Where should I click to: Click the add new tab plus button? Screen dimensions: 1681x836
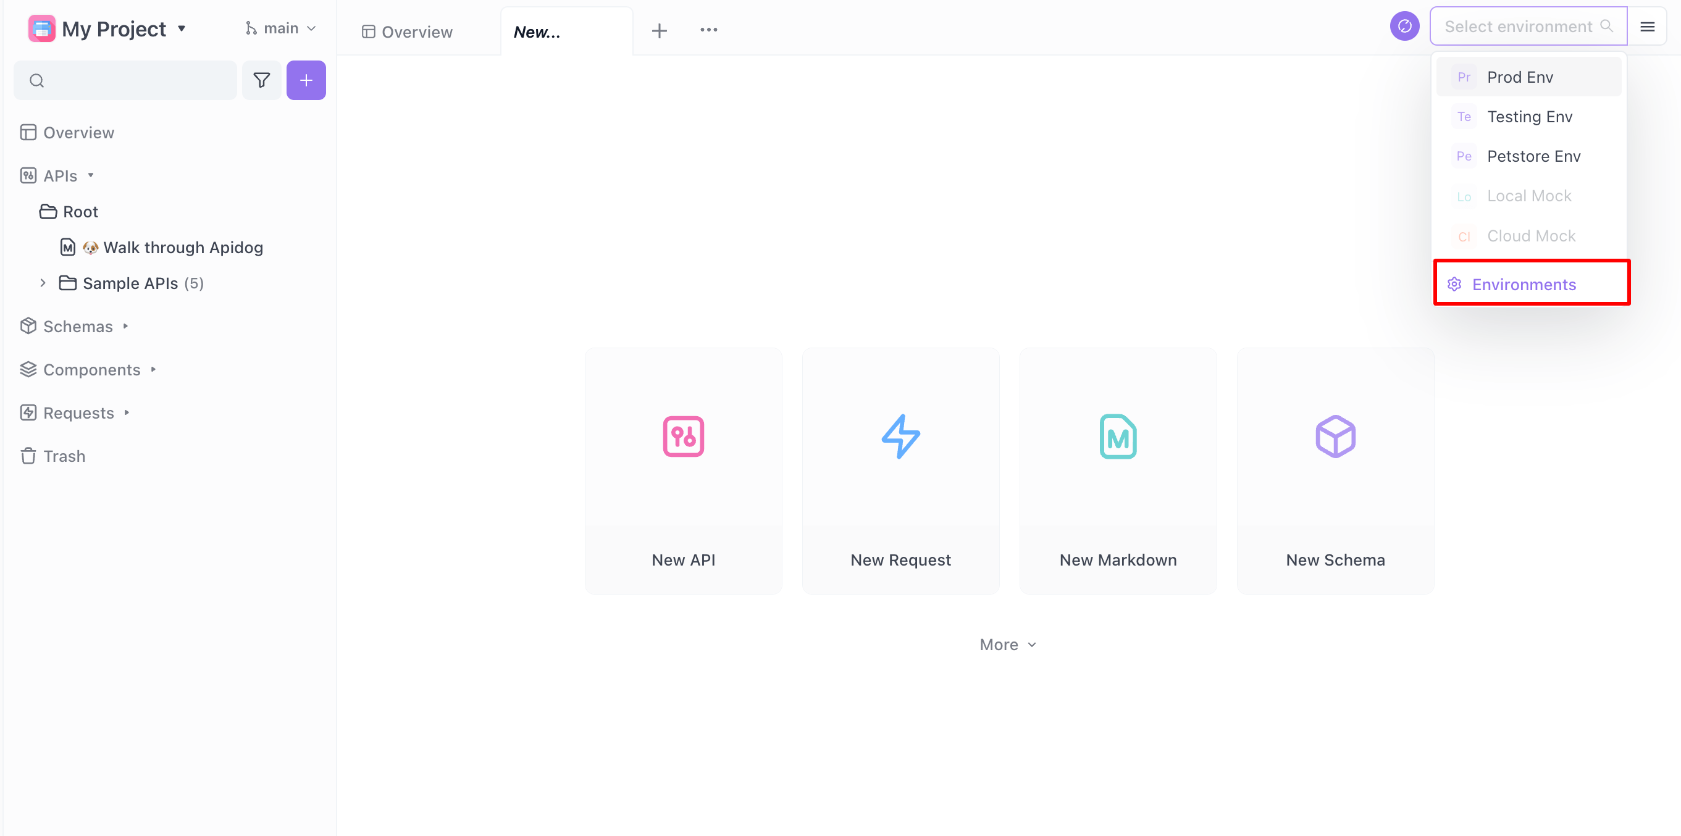[x=660, y=30]
